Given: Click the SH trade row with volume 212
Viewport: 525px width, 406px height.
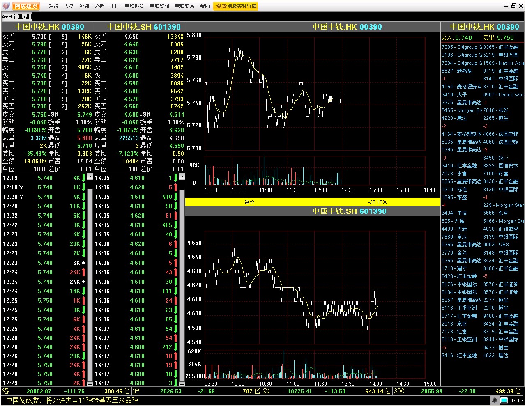Looking at the screenshot, I should (136, 347).
